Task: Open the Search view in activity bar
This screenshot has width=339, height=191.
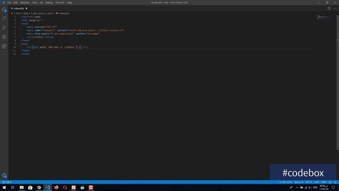Action: click(4, 19)
